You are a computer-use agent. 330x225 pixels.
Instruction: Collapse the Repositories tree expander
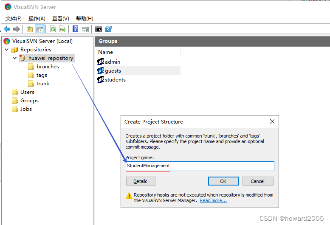point(7,50)
